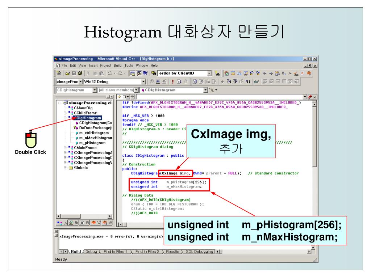The height and width of the screenshot is (278, 371).
Task: Open the File menu
Action: (x=64, y=66)
